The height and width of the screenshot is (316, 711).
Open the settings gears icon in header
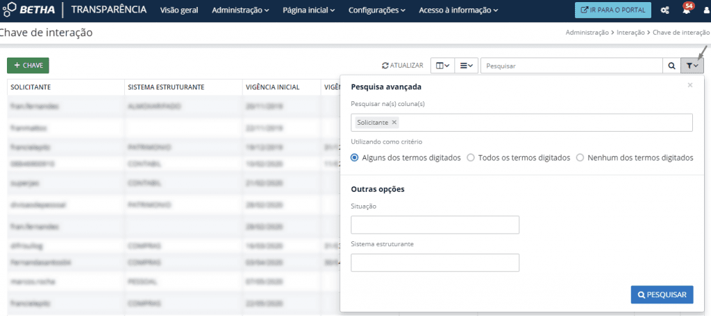tap(664, 10)
